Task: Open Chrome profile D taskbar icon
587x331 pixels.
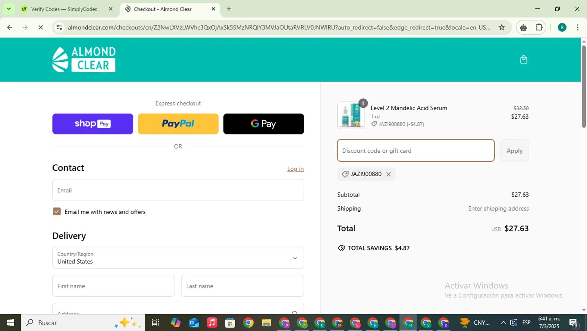Action: [444, 323]
